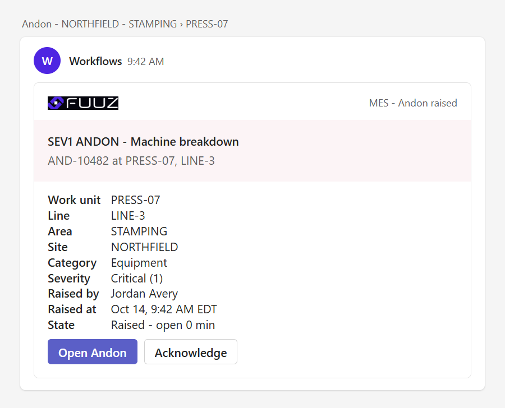The height and width of the screenshot is (408, 505).
Task: Click the 'Raised by' field label
Action: (x=73, y=294)
